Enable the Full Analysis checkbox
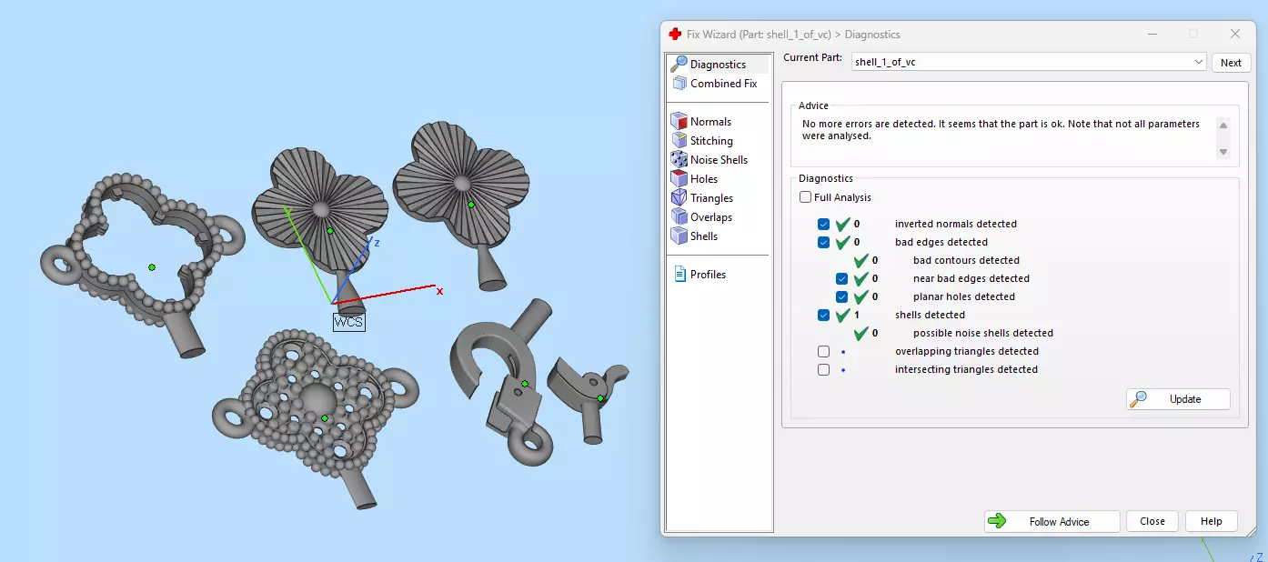 805,197
